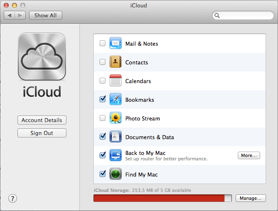This screenshot has height=211, width=278.
Task: Click the Calendars icon
Action: pyautogui.click(x=115, y=81)
